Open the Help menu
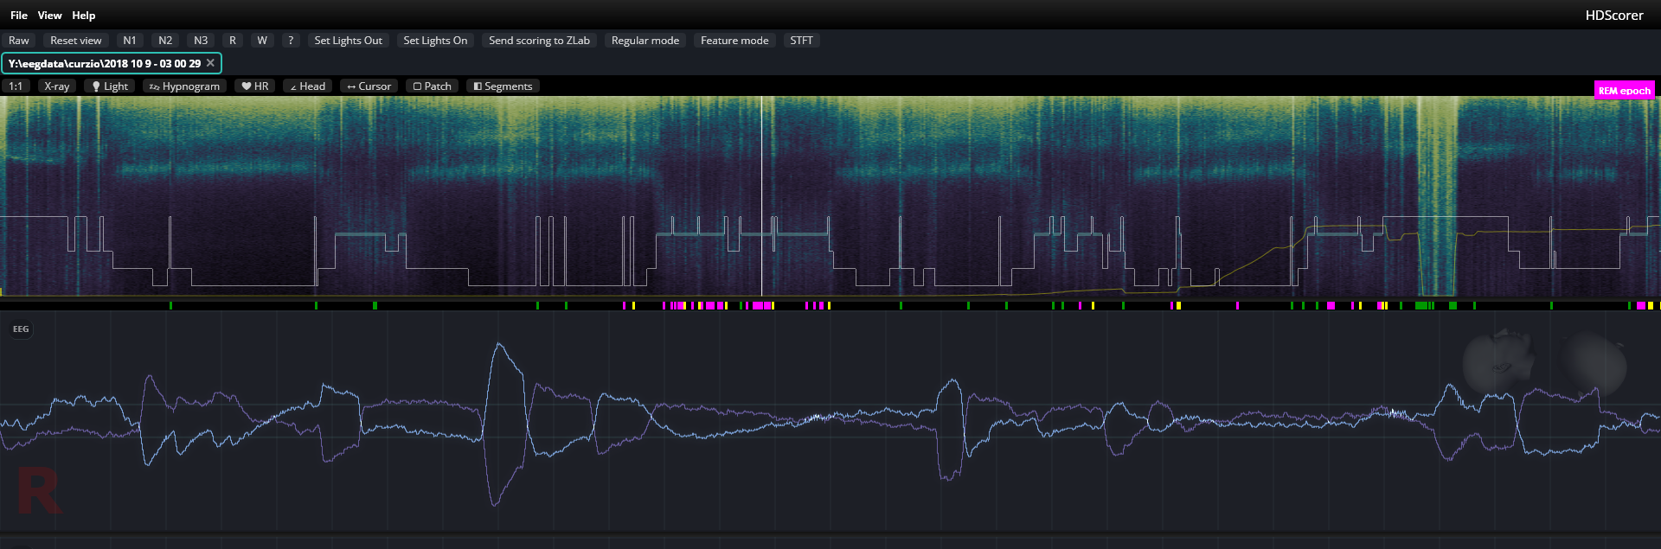Viewport: 1661px width, 549px height. (84, 16)
